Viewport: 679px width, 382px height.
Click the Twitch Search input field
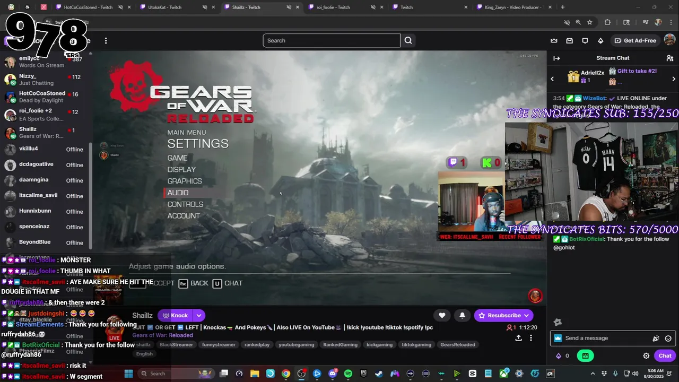[x=332, y=40]
